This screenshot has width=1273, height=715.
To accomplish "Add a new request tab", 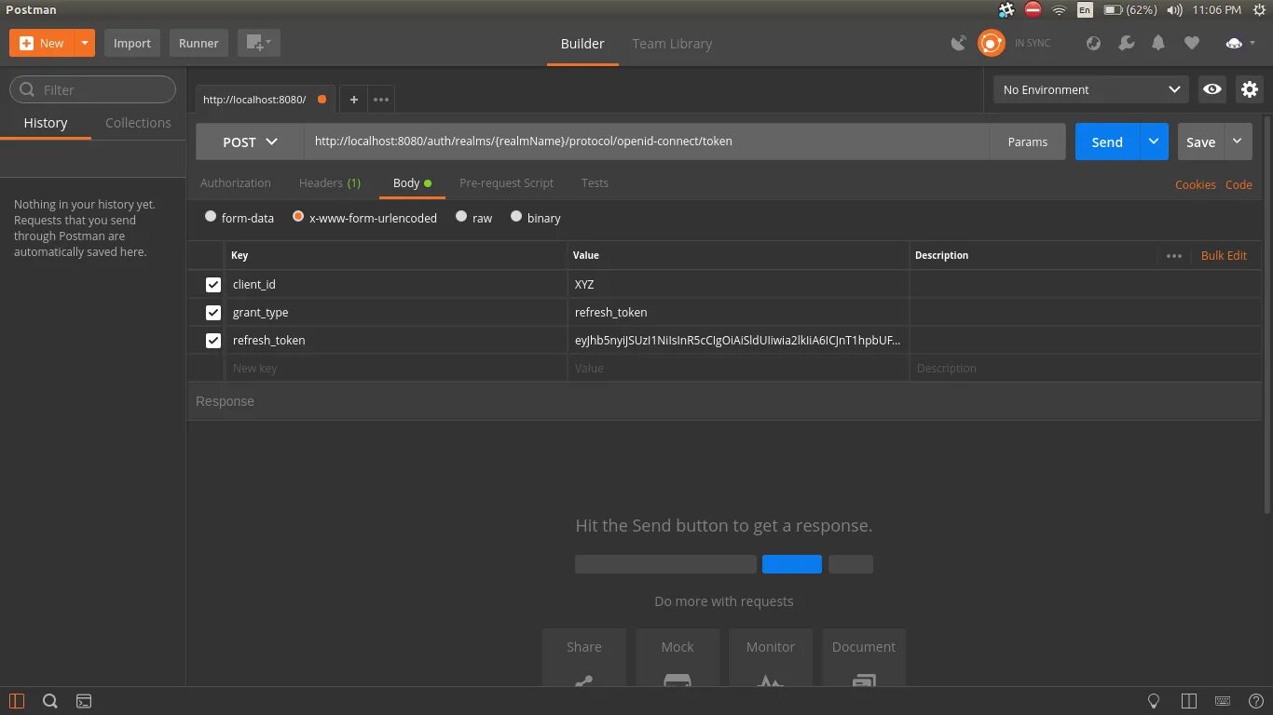I will point(353,99).
